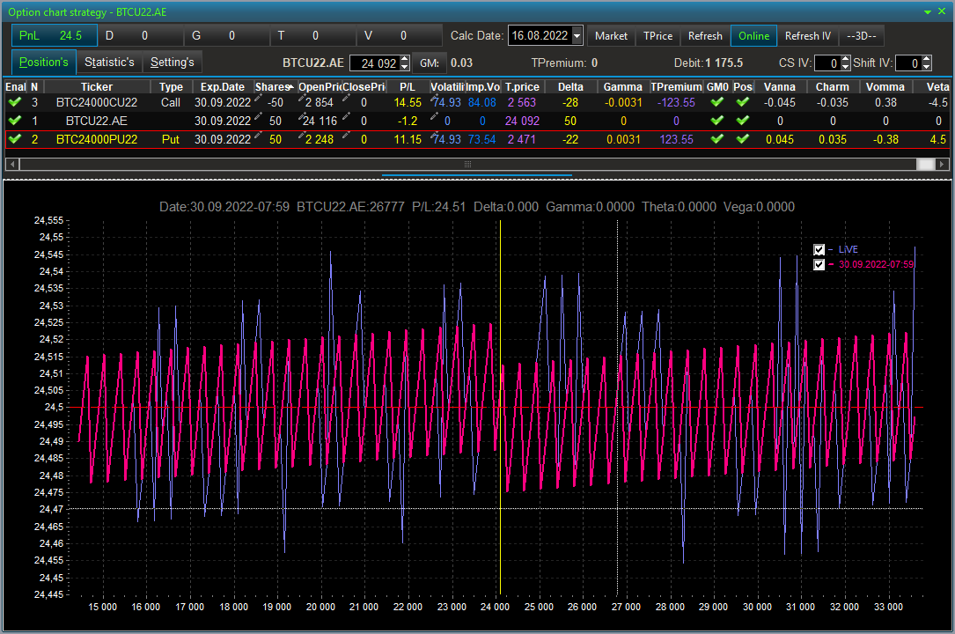The width and height of the screenshot is (955, 634).
Task: Select the G (Gamma) chart mode
Action: [227, 36]
